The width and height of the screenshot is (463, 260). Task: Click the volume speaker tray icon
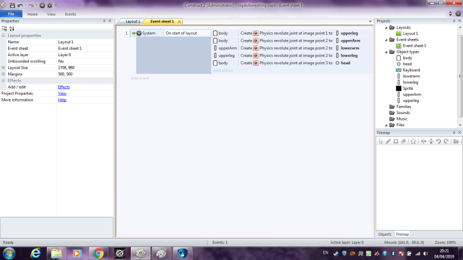(425, 254)
